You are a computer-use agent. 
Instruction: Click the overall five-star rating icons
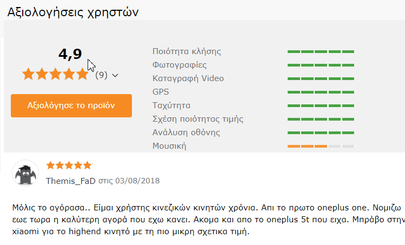(x=55, y=75)
